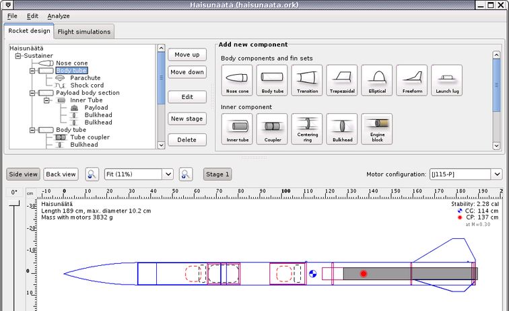Collapse the Payload body section tree node
The width and height of the screenshot is (509, 311).
pos(32,93)
